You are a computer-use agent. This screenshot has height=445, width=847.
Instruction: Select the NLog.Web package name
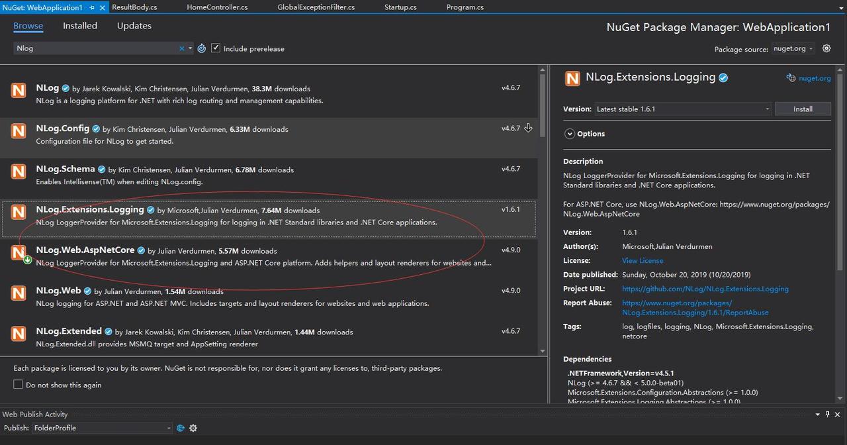58,291
